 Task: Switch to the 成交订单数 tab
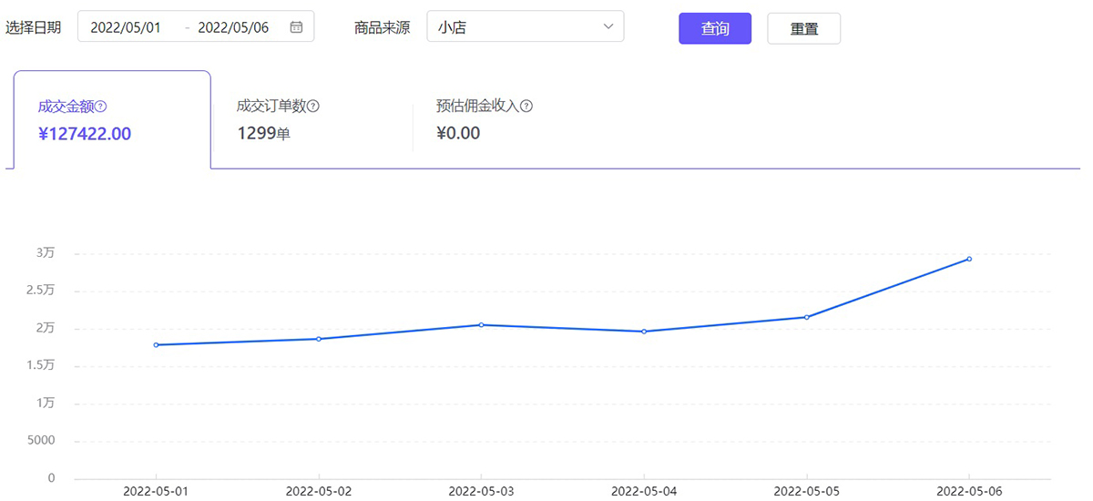(x=312, y=119)
